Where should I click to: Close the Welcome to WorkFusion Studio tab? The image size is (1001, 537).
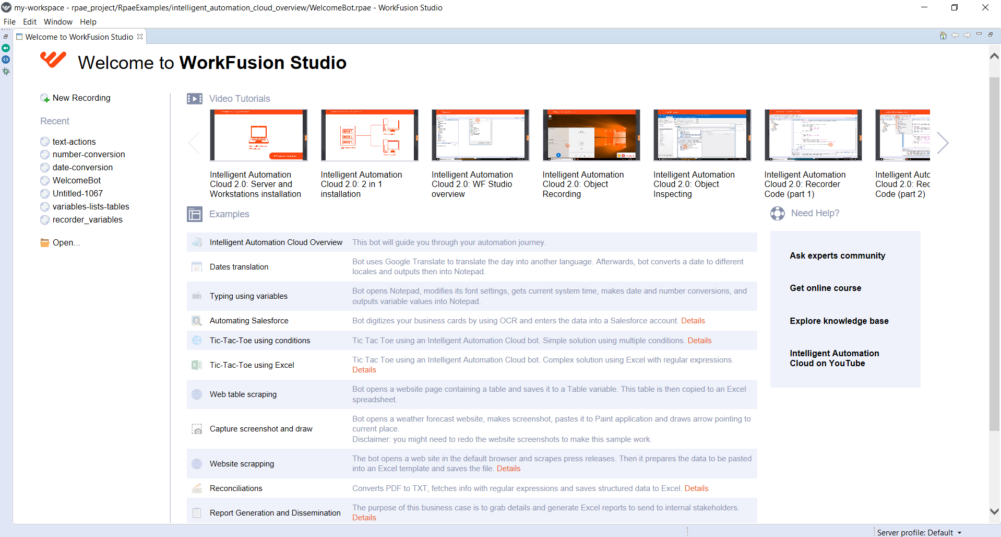140,37
